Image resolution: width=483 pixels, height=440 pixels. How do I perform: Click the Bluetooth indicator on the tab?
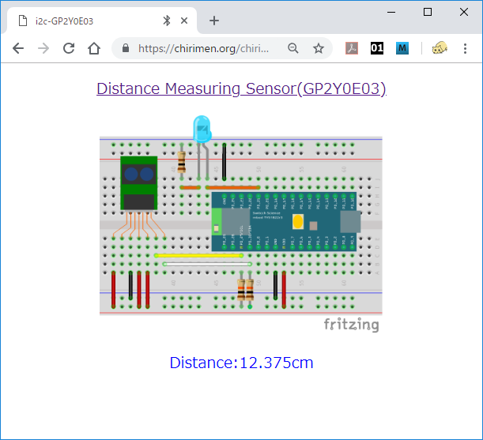[166, 21]
